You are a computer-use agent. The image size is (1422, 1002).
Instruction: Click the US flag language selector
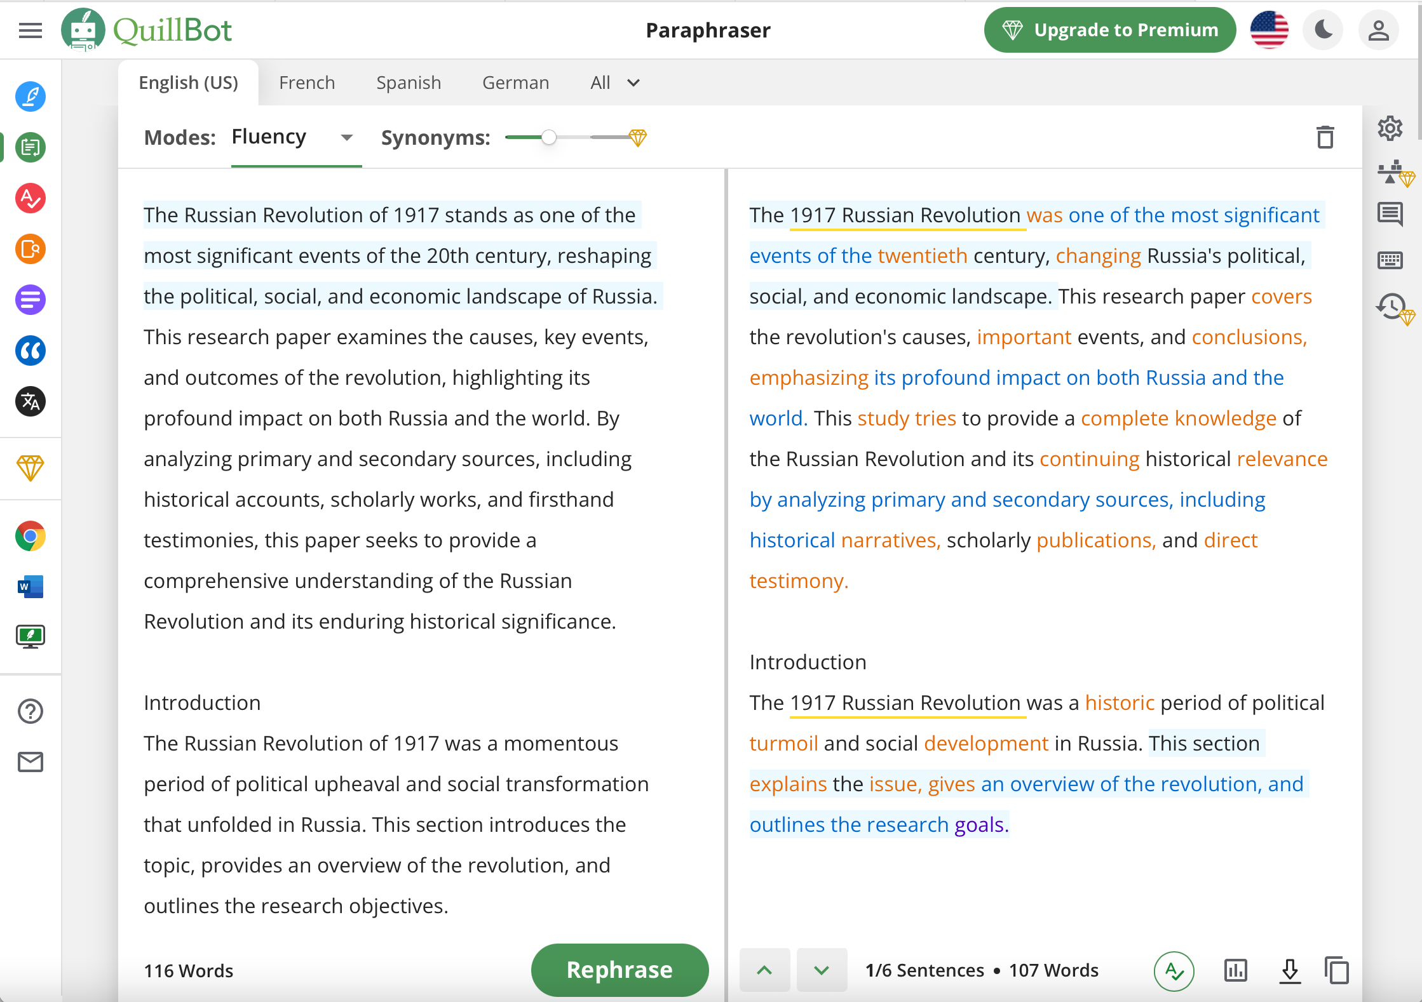(1269, 30)
